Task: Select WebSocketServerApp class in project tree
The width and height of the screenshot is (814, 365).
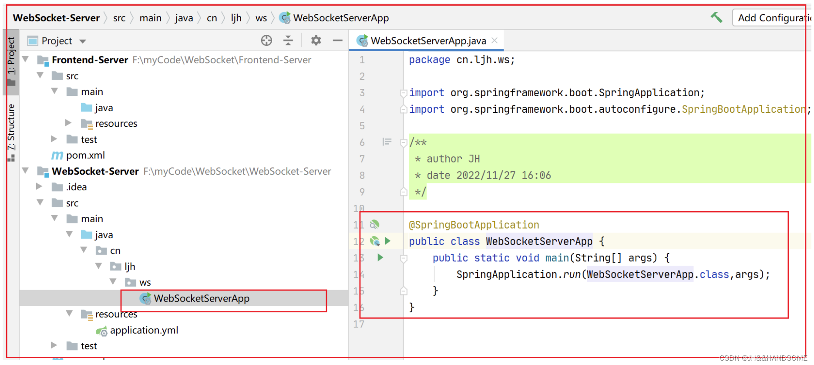Action: [x=195, y=298]
